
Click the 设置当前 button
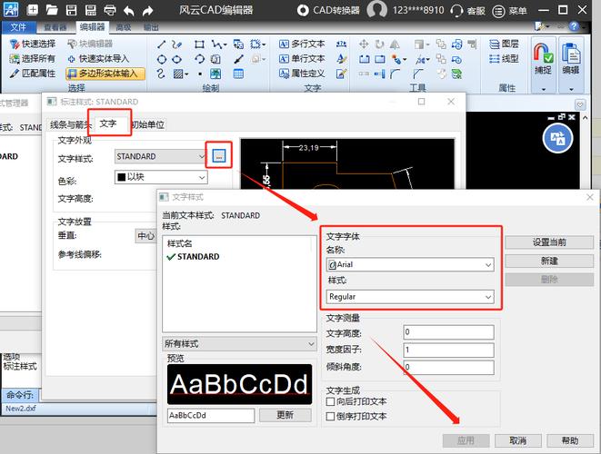pyautogui.click(x=549, y=242)
